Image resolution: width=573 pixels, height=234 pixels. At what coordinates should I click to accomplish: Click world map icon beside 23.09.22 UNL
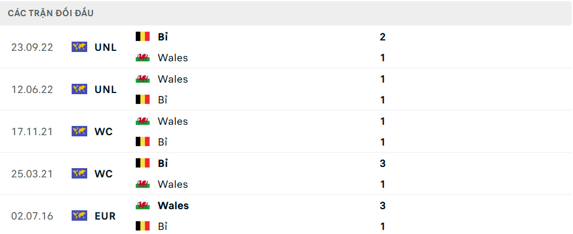click(79, 47)
